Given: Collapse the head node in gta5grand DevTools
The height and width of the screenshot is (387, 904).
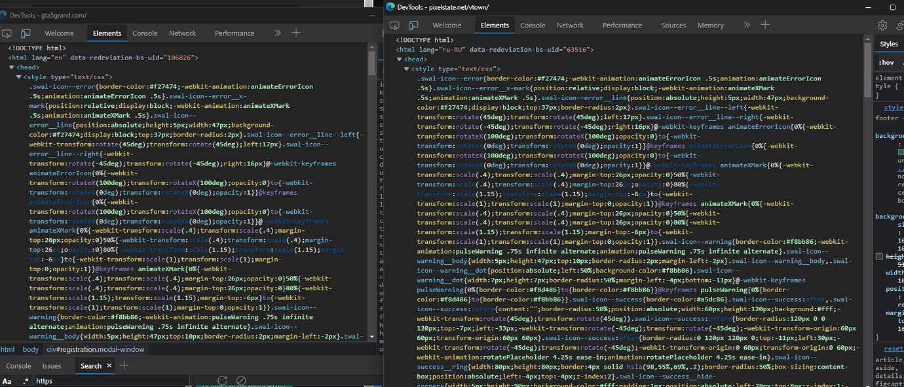Looking at the screenshot, I should coord(12,67).
